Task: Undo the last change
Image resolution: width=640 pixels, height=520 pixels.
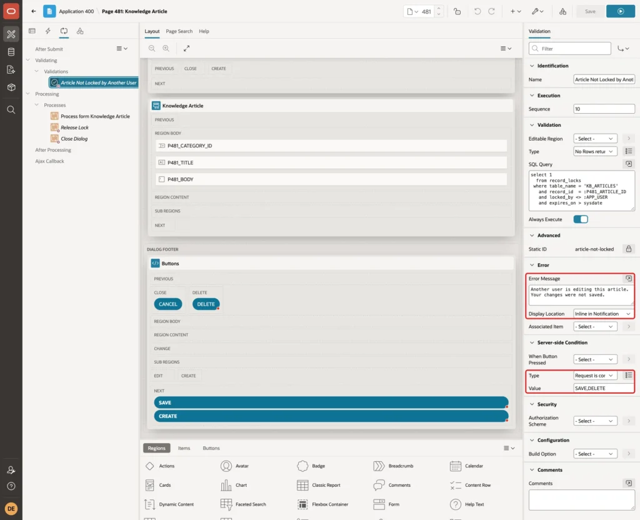Action: pos(477,11)
